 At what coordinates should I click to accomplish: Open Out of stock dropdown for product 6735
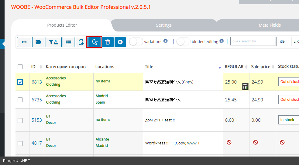coord(289,100)
